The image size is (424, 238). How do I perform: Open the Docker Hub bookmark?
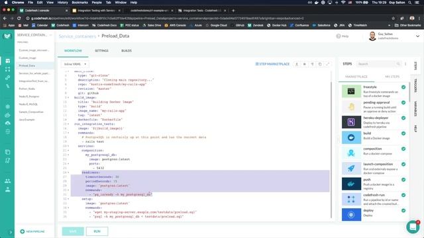277,25
